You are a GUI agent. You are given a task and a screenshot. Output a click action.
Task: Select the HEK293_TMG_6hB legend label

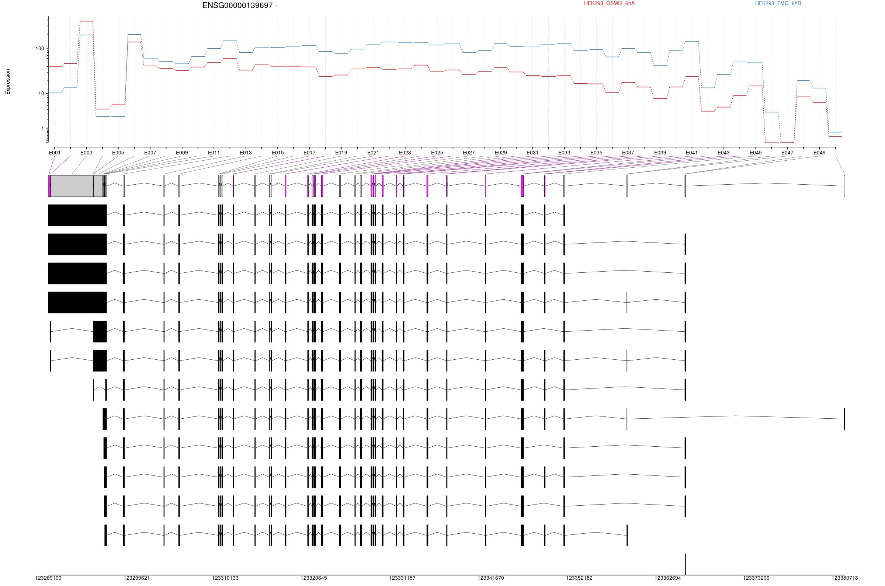[x=778, y=4]
